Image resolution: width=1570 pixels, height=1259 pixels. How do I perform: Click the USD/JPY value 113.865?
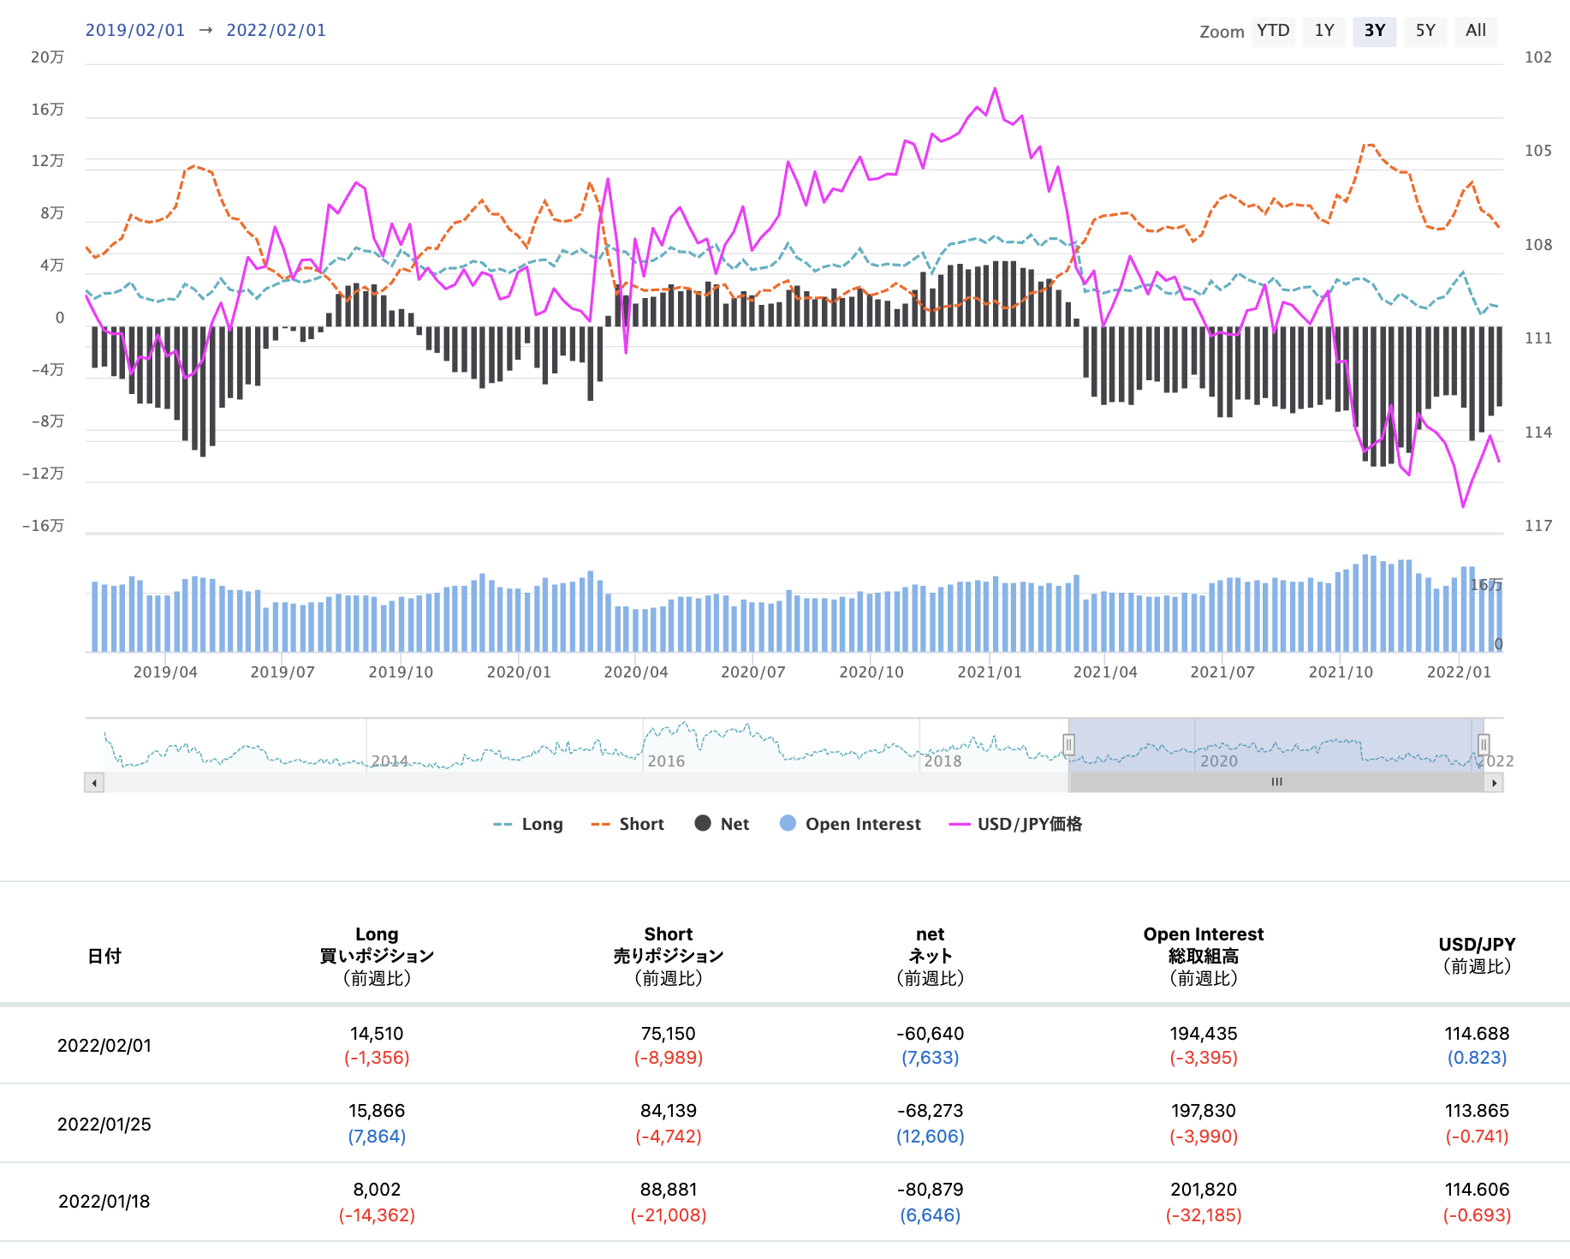(1477, 1111)
